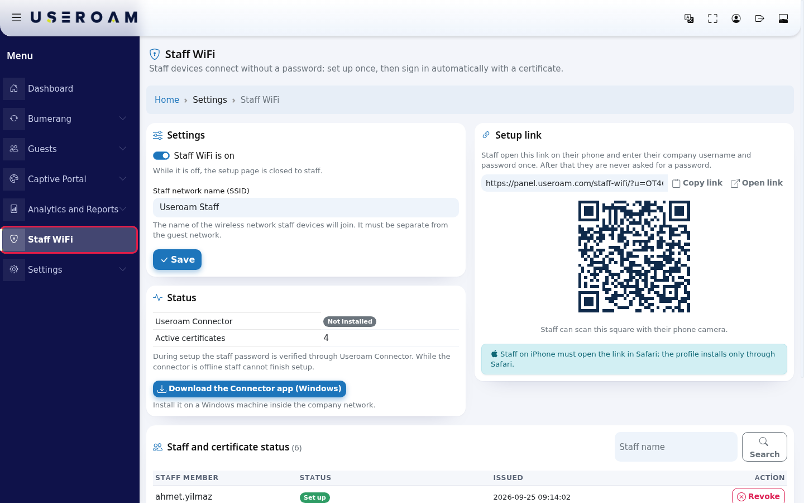Download the Connector app for Windows

(250, 389)
